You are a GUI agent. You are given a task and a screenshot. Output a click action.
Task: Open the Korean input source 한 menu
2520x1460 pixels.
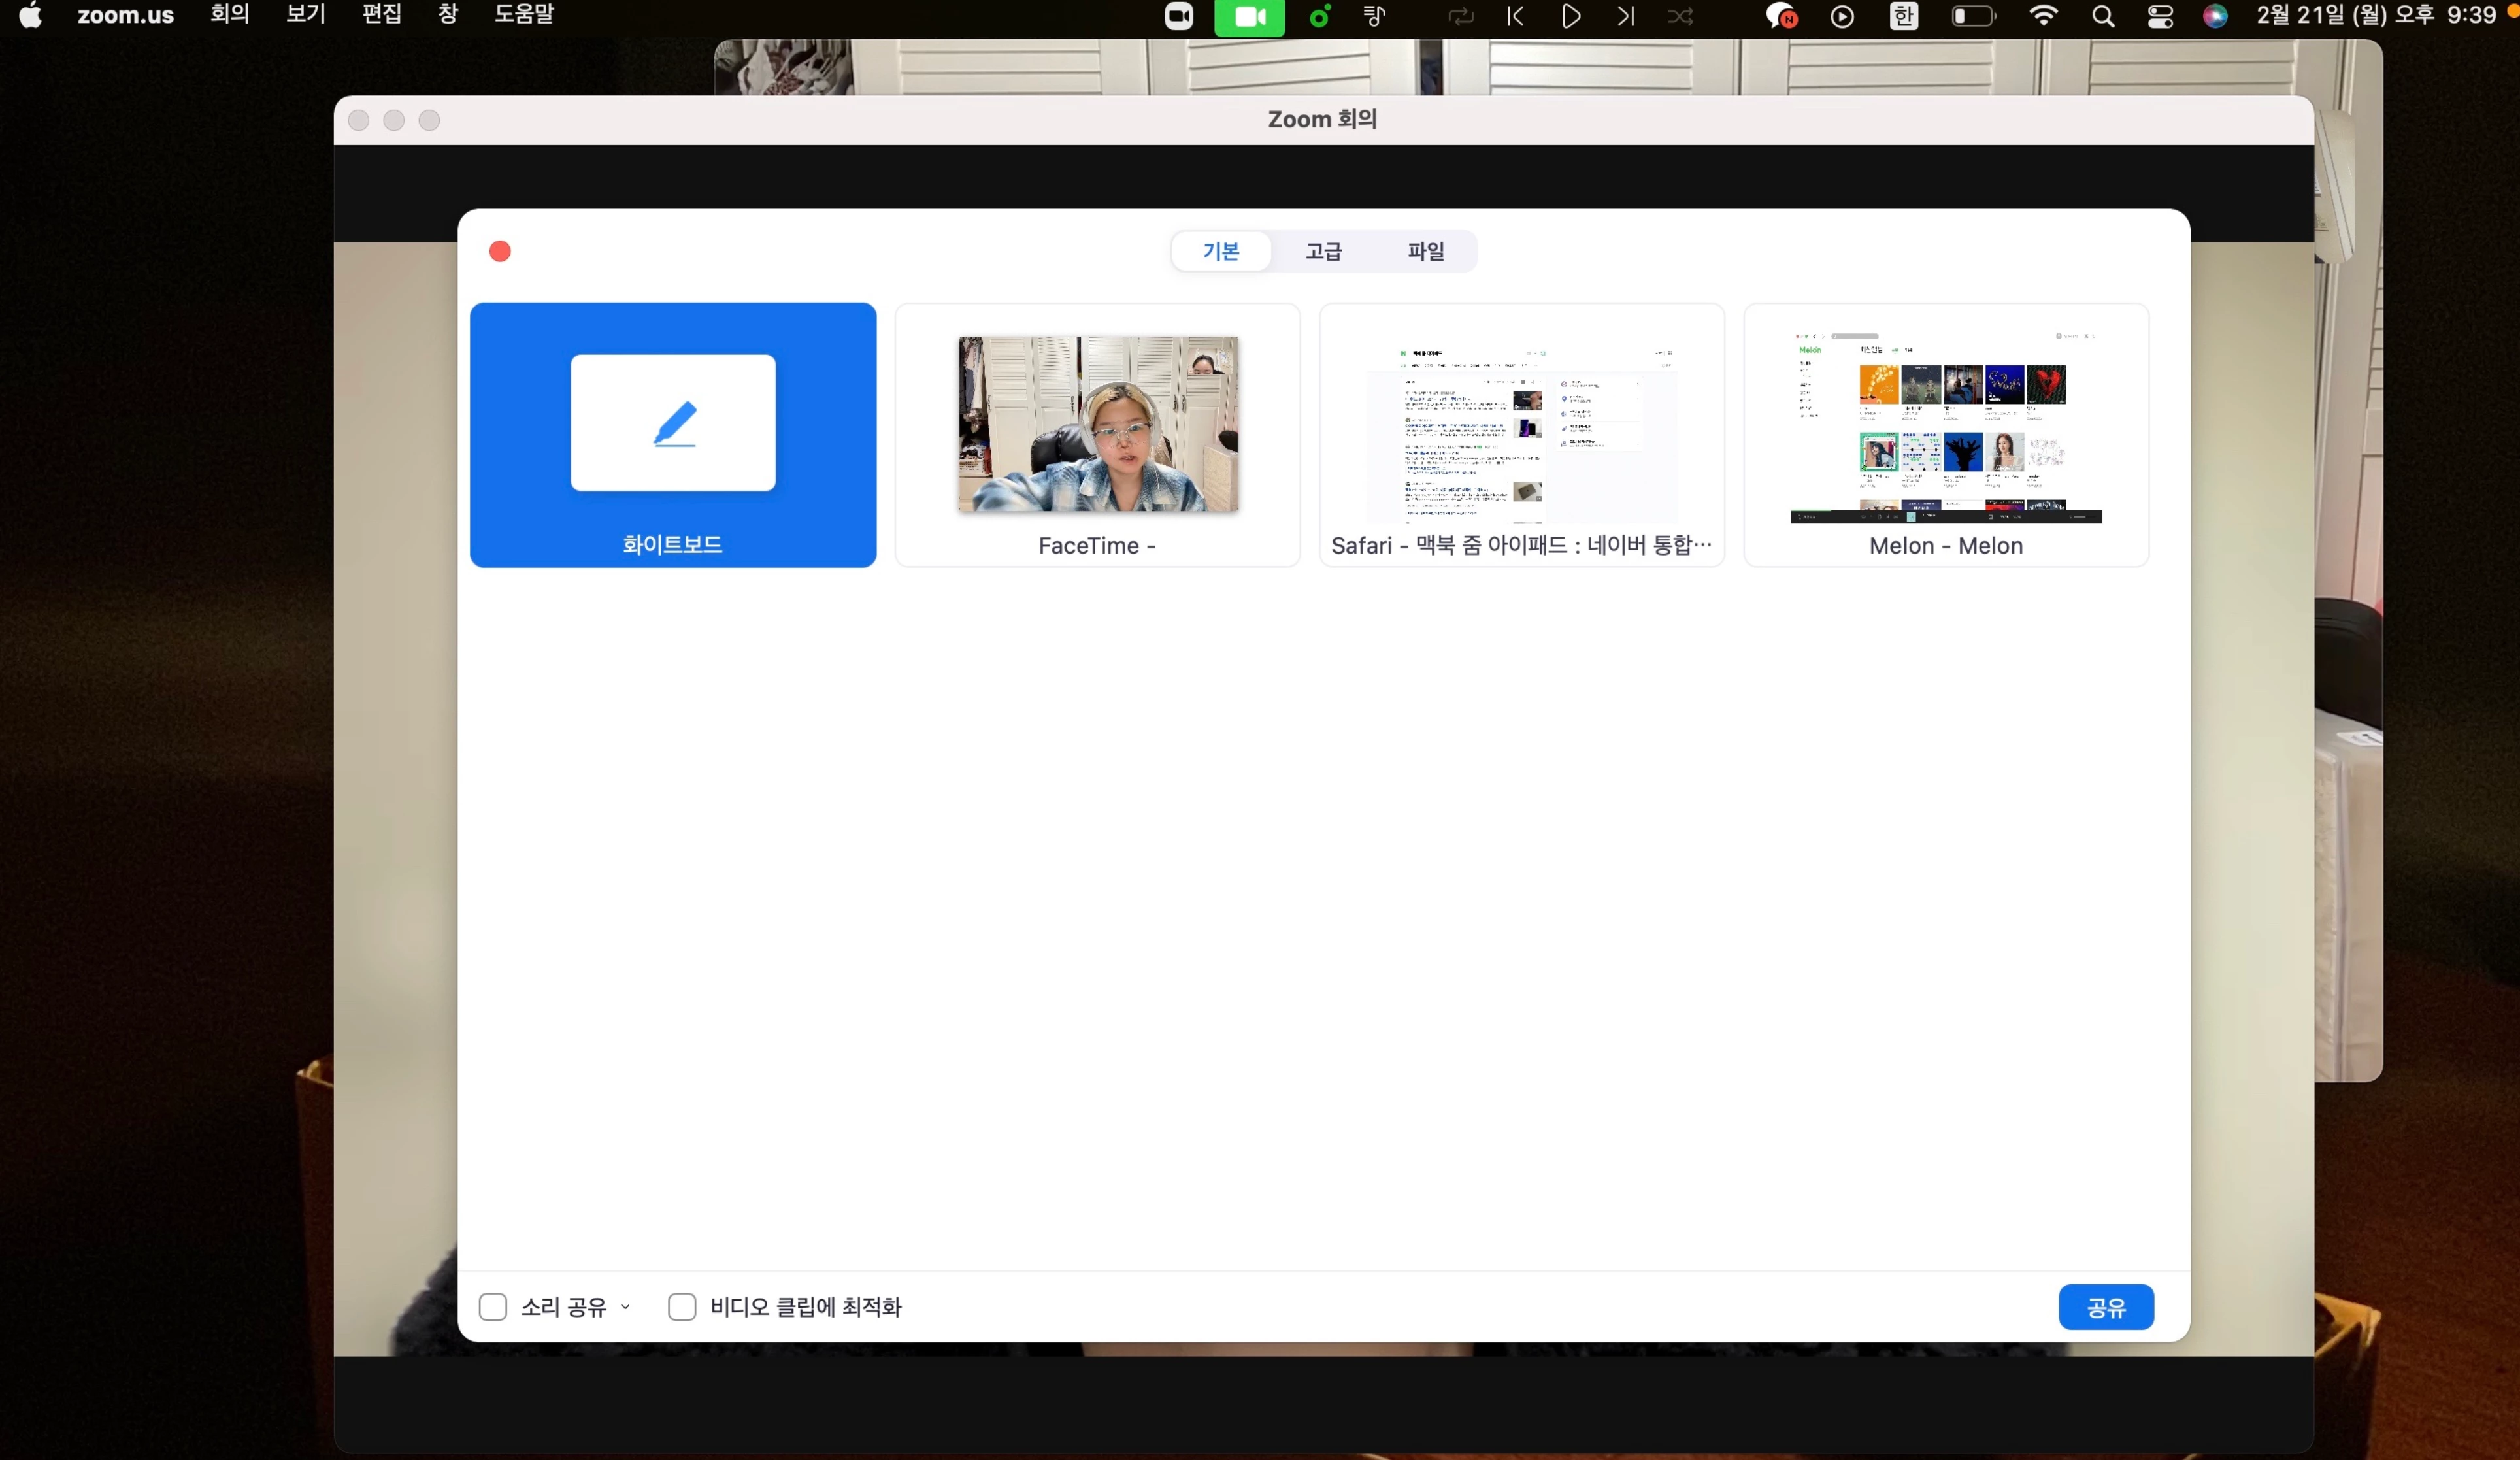(1903, 16)
